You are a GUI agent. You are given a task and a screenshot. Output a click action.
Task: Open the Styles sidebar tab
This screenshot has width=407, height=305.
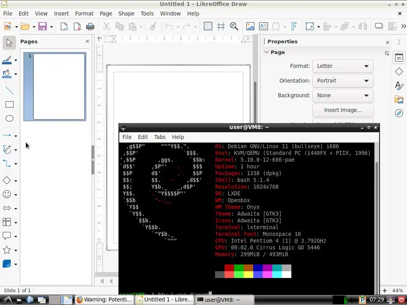(x=399, y=85)
